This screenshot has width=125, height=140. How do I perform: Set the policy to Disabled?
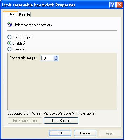9,49
